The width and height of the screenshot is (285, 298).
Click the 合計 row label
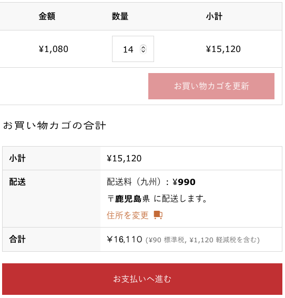[17, 239]
